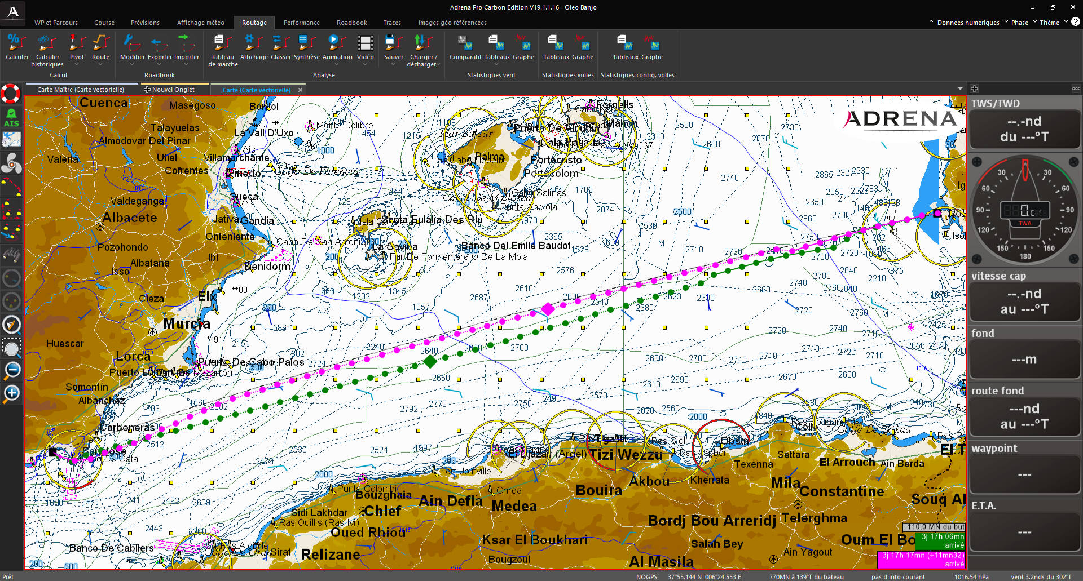Click the data panel options ellipsis
This screenshot has height=581, width=1083.
point(1076,88)
